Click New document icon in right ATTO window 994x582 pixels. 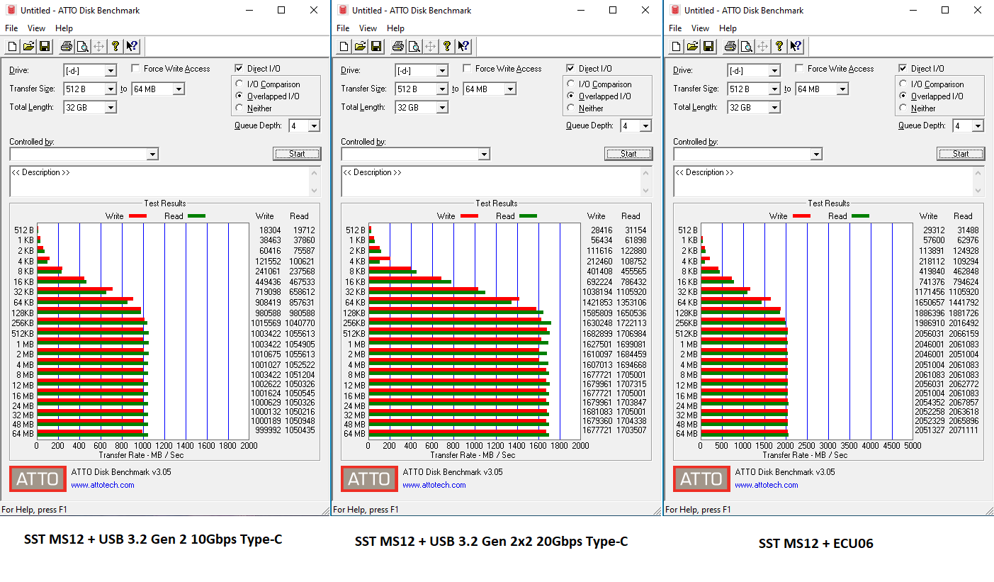click(677, 47)
